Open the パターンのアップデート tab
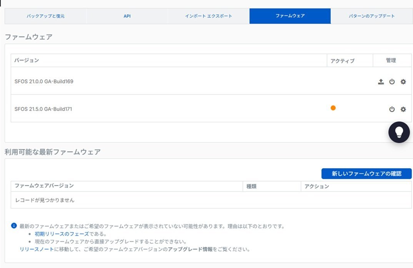 pos(371,16)
